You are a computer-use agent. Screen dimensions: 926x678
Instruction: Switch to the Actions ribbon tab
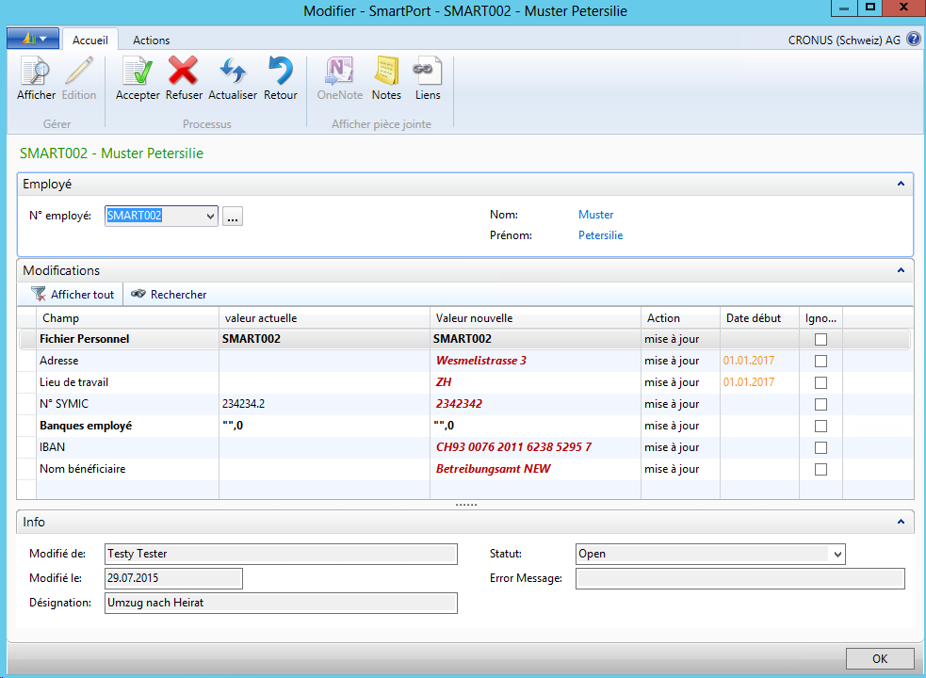pos(151,40)
